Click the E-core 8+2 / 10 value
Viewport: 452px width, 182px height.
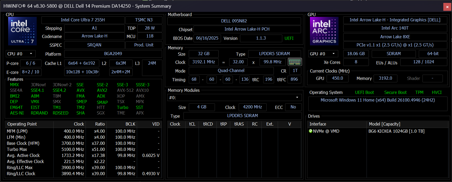[x=31, y=72]
